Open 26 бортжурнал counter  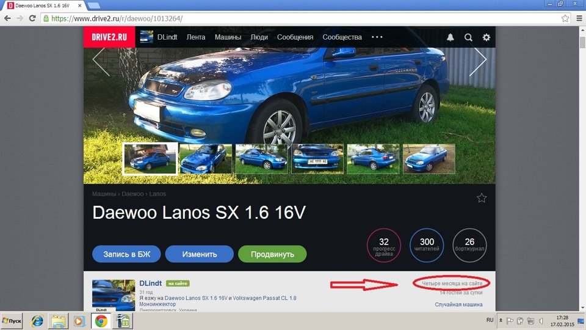point(469,246)
